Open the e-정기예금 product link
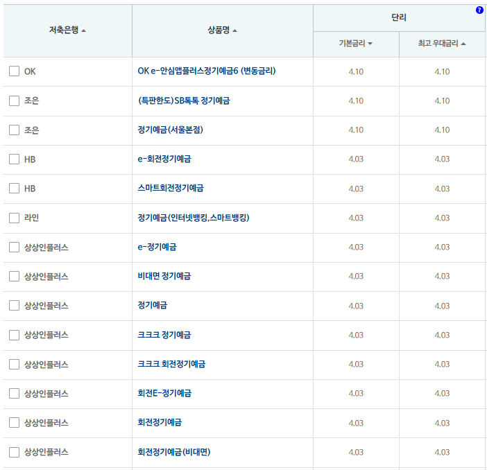The image size is (487, 470). (157, 247)
